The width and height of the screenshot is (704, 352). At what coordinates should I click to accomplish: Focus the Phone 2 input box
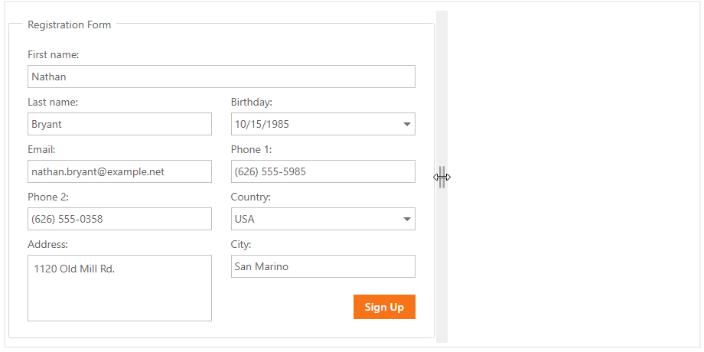tap(119, 219)
